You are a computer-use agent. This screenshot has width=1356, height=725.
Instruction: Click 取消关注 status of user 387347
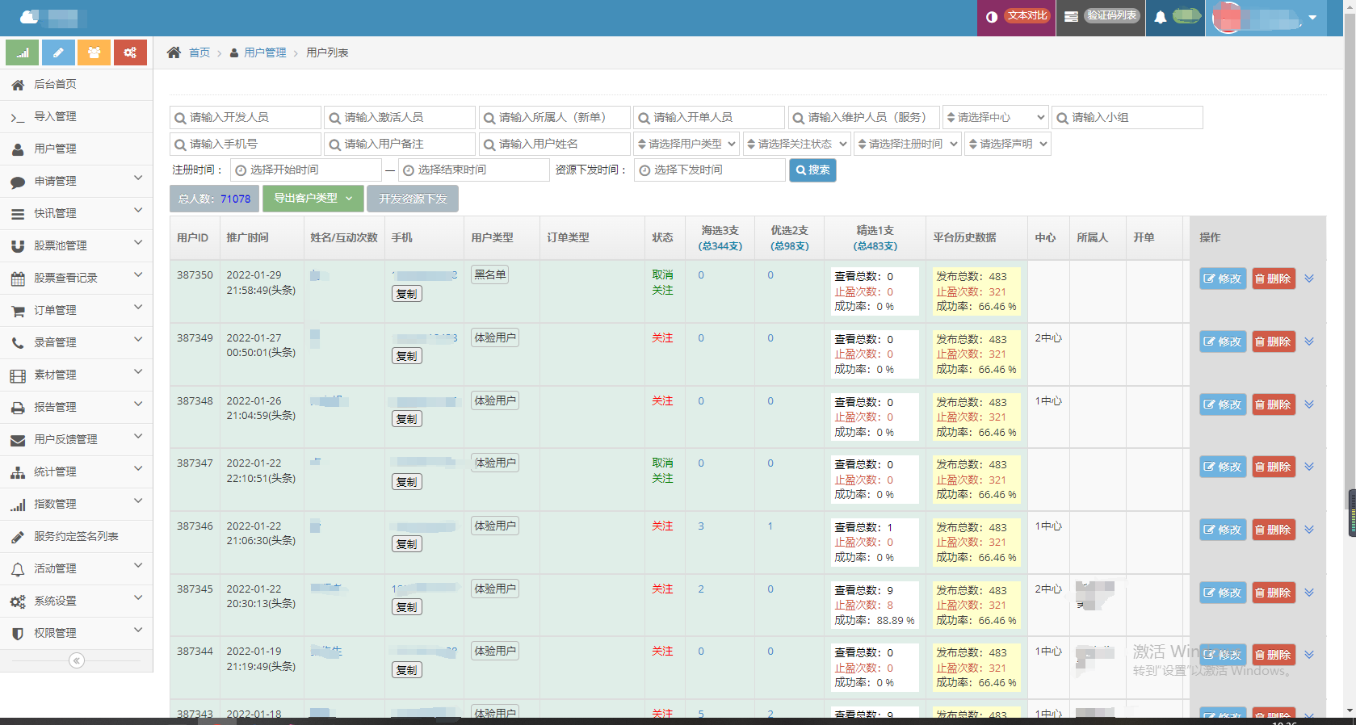(x=662, y=471)
